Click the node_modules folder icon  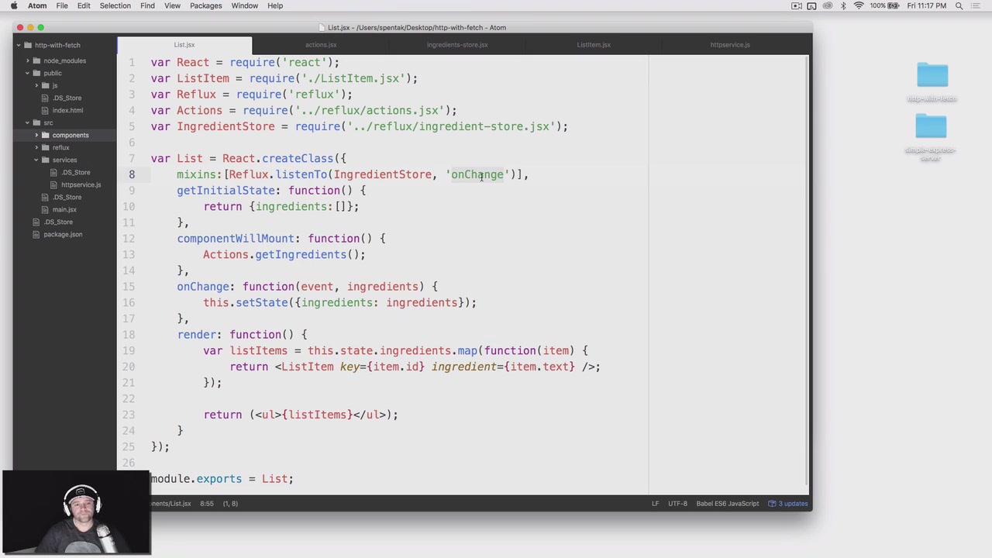pos(37,60)
